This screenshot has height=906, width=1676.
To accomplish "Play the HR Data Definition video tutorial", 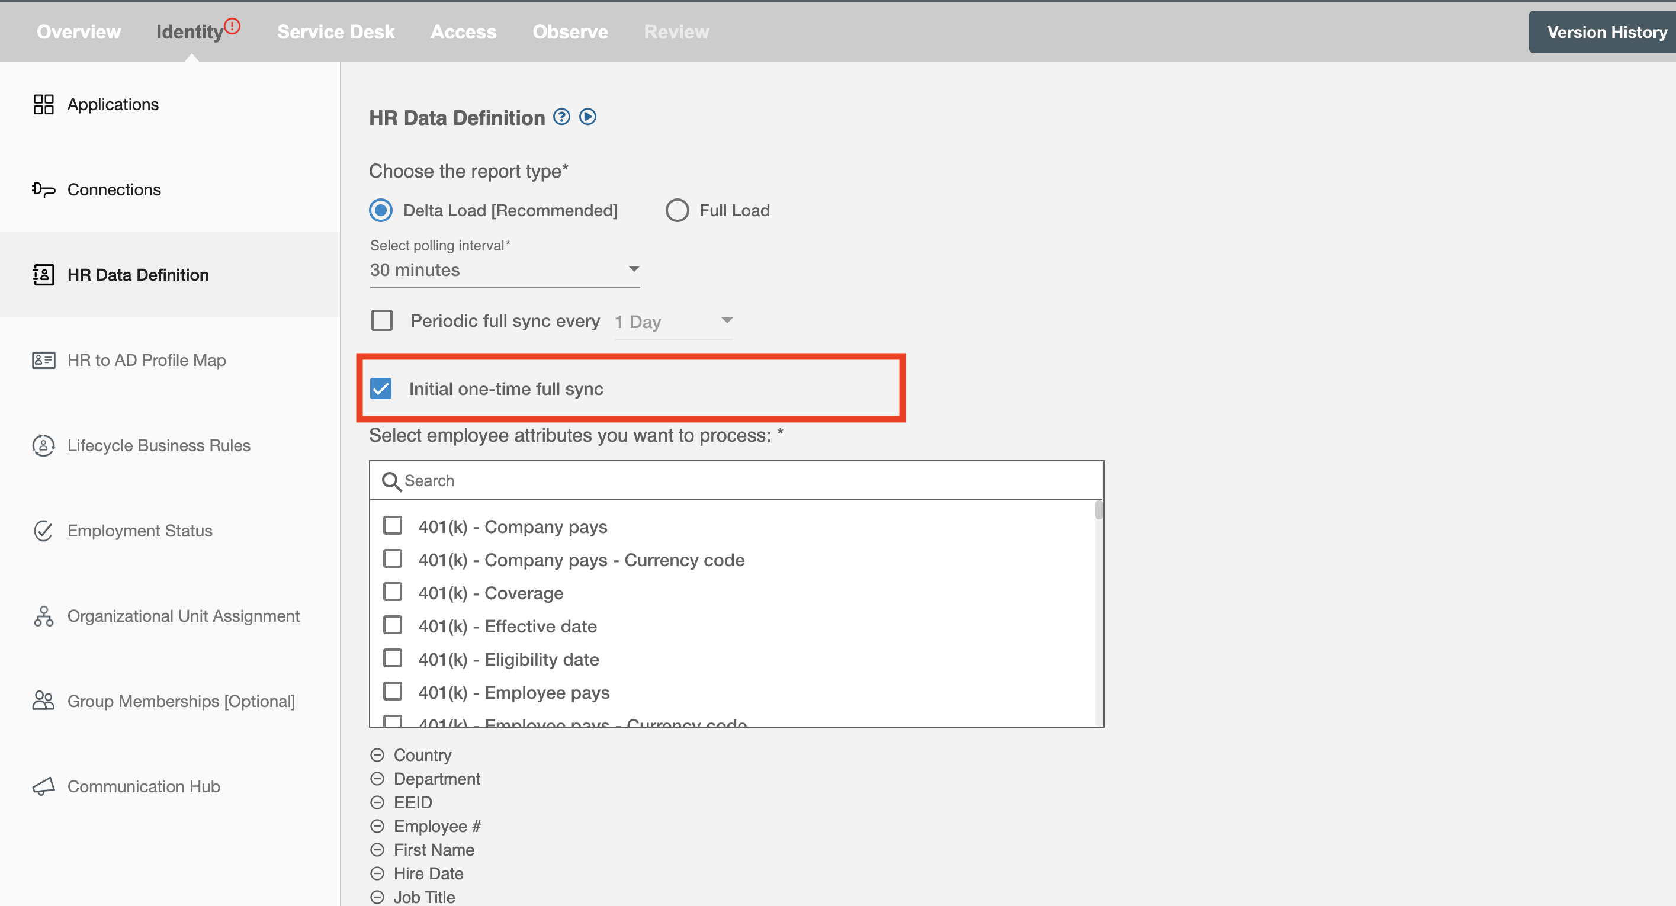I will pyautogui.click(x=587, y=117).
